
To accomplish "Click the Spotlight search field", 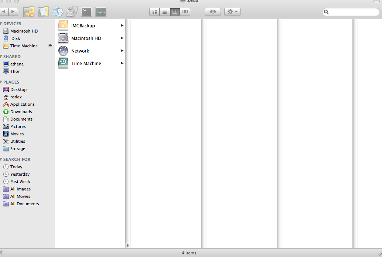I will (351, 12).
